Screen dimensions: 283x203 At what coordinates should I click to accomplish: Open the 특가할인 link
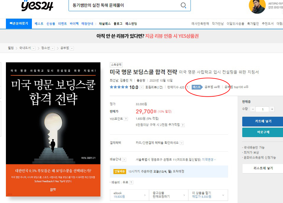point(253,24)
